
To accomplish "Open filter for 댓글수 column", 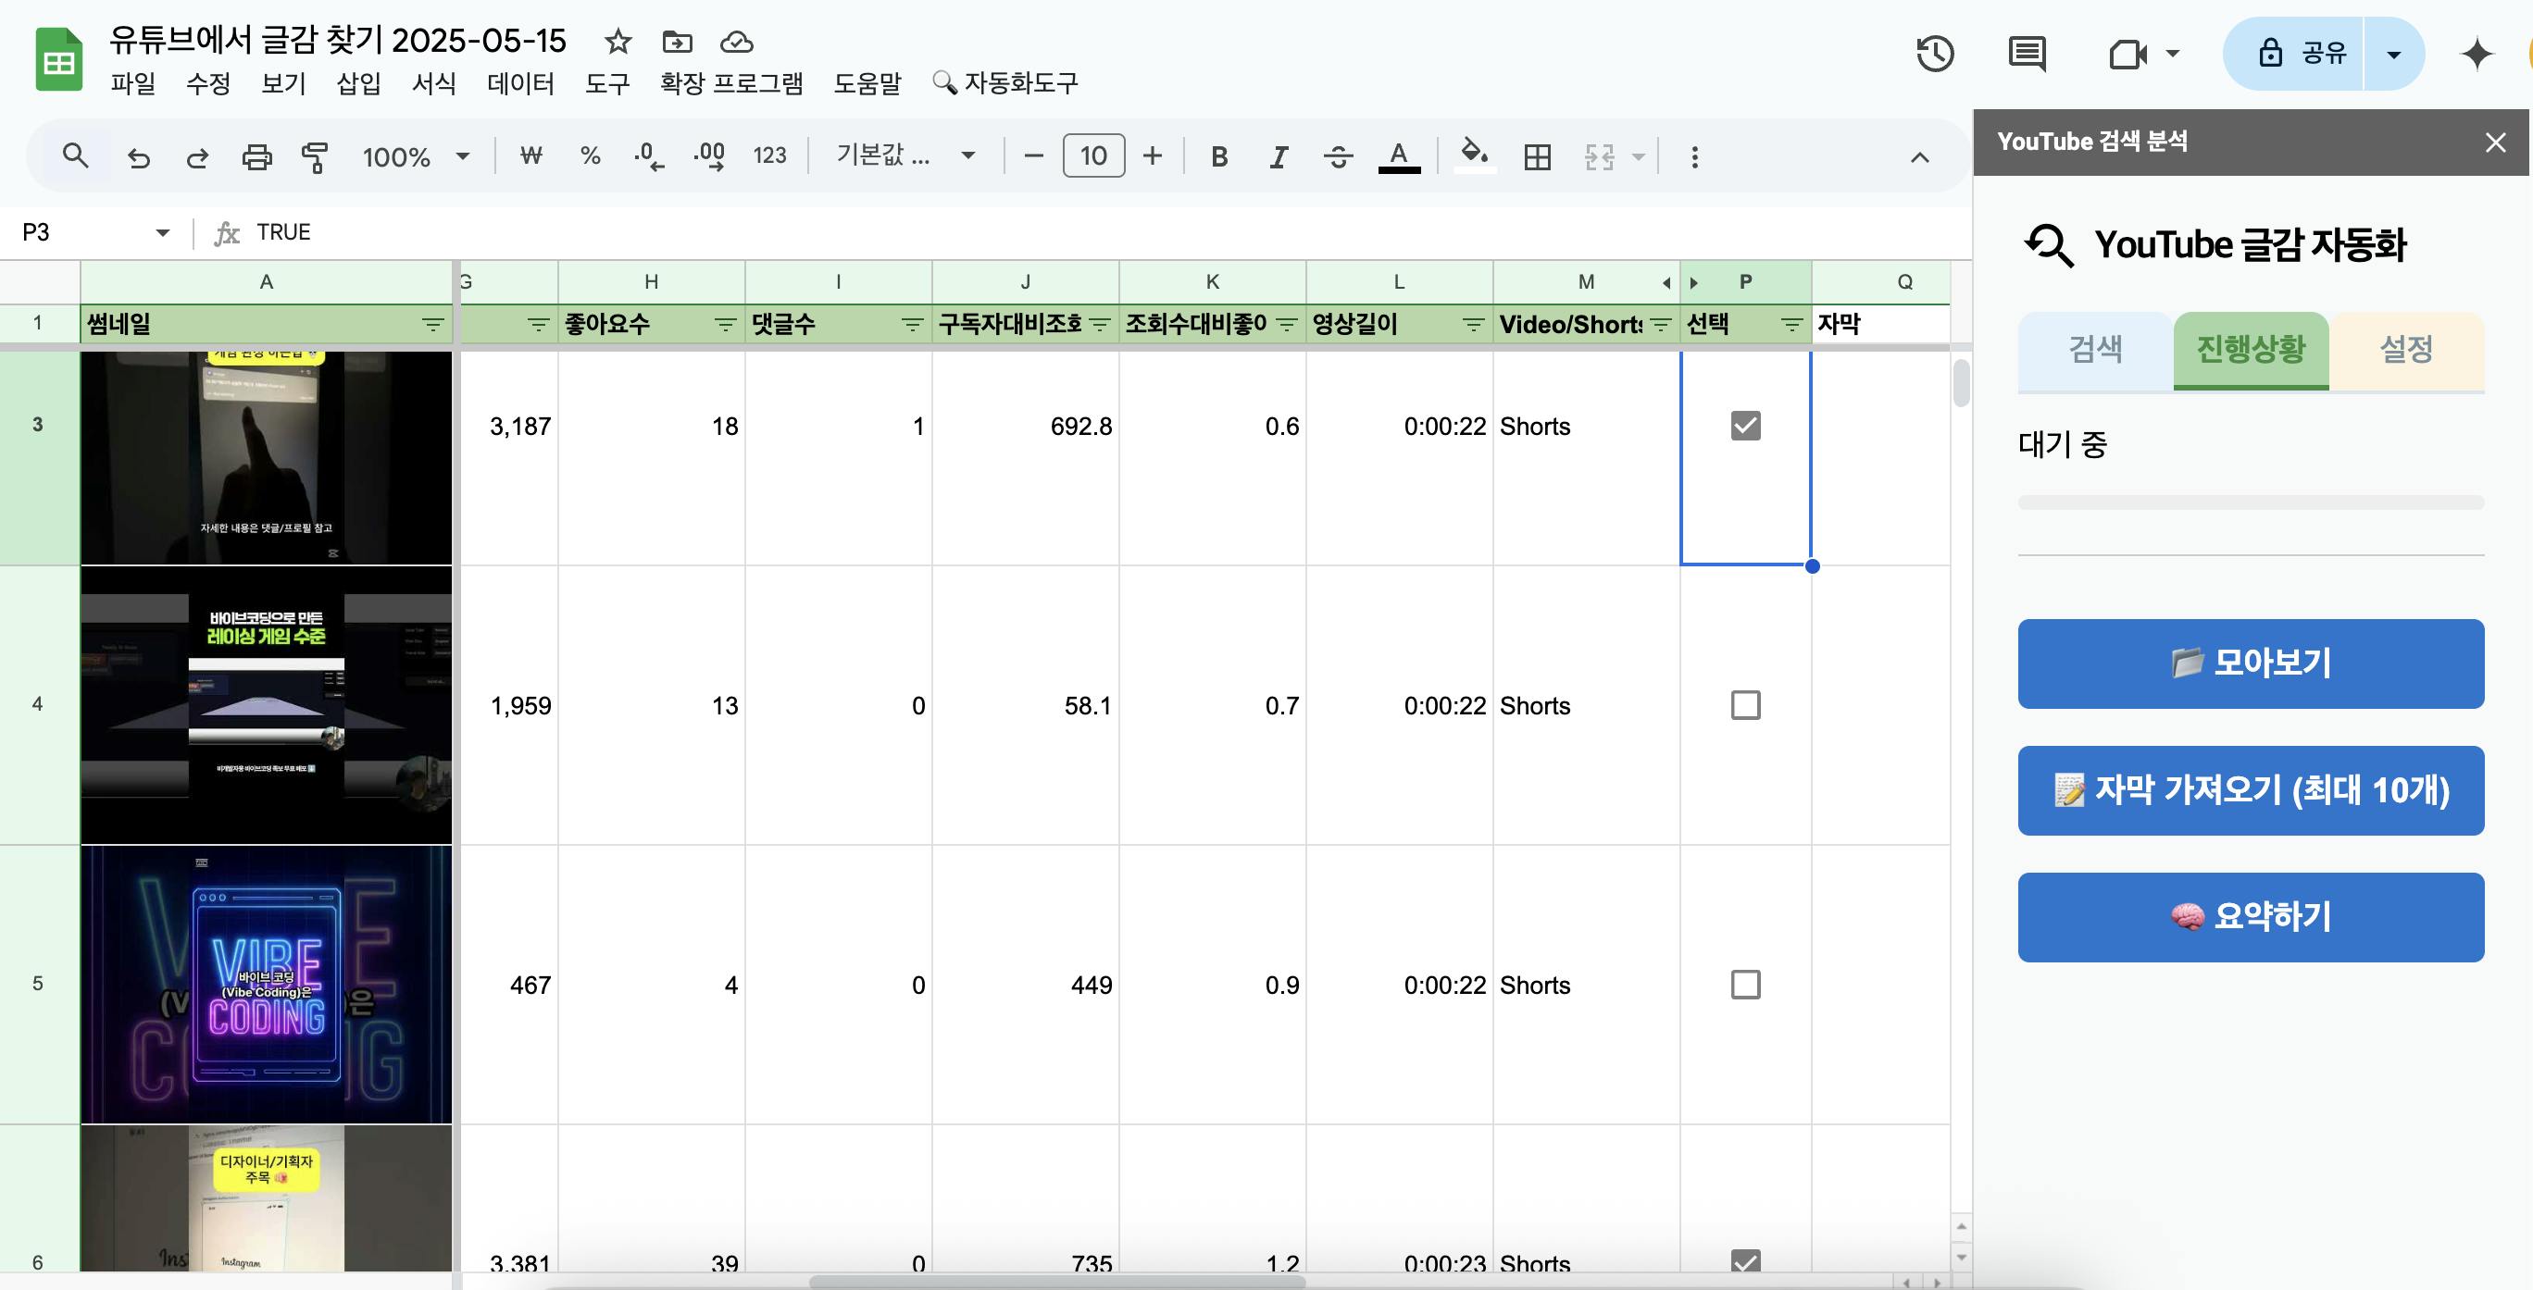I will click(913, 325).
